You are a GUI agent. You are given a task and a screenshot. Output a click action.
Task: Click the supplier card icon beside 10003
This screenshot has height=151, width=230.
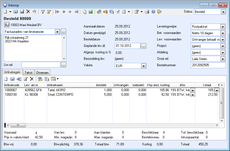point(7,25)
